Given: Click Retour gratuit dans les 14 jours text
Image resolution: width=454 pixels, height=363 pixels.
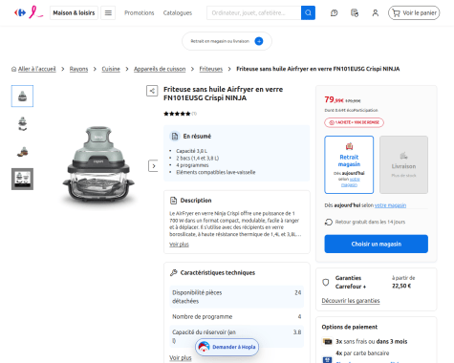Looking at the screenshot, I should pyautogui.click(x=370, y=222).
